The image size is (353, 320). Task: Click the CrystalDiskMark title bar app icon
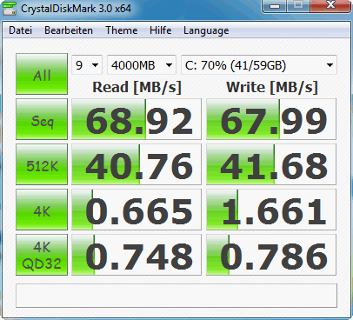coord(10,8)
